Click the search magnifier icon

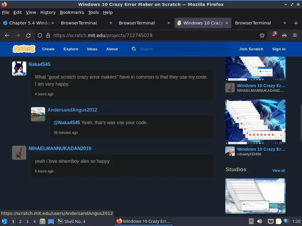click(134, 49)
